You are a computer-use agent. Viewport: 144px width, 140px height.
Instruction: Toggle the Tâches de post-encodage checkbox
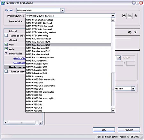point(6,71)
